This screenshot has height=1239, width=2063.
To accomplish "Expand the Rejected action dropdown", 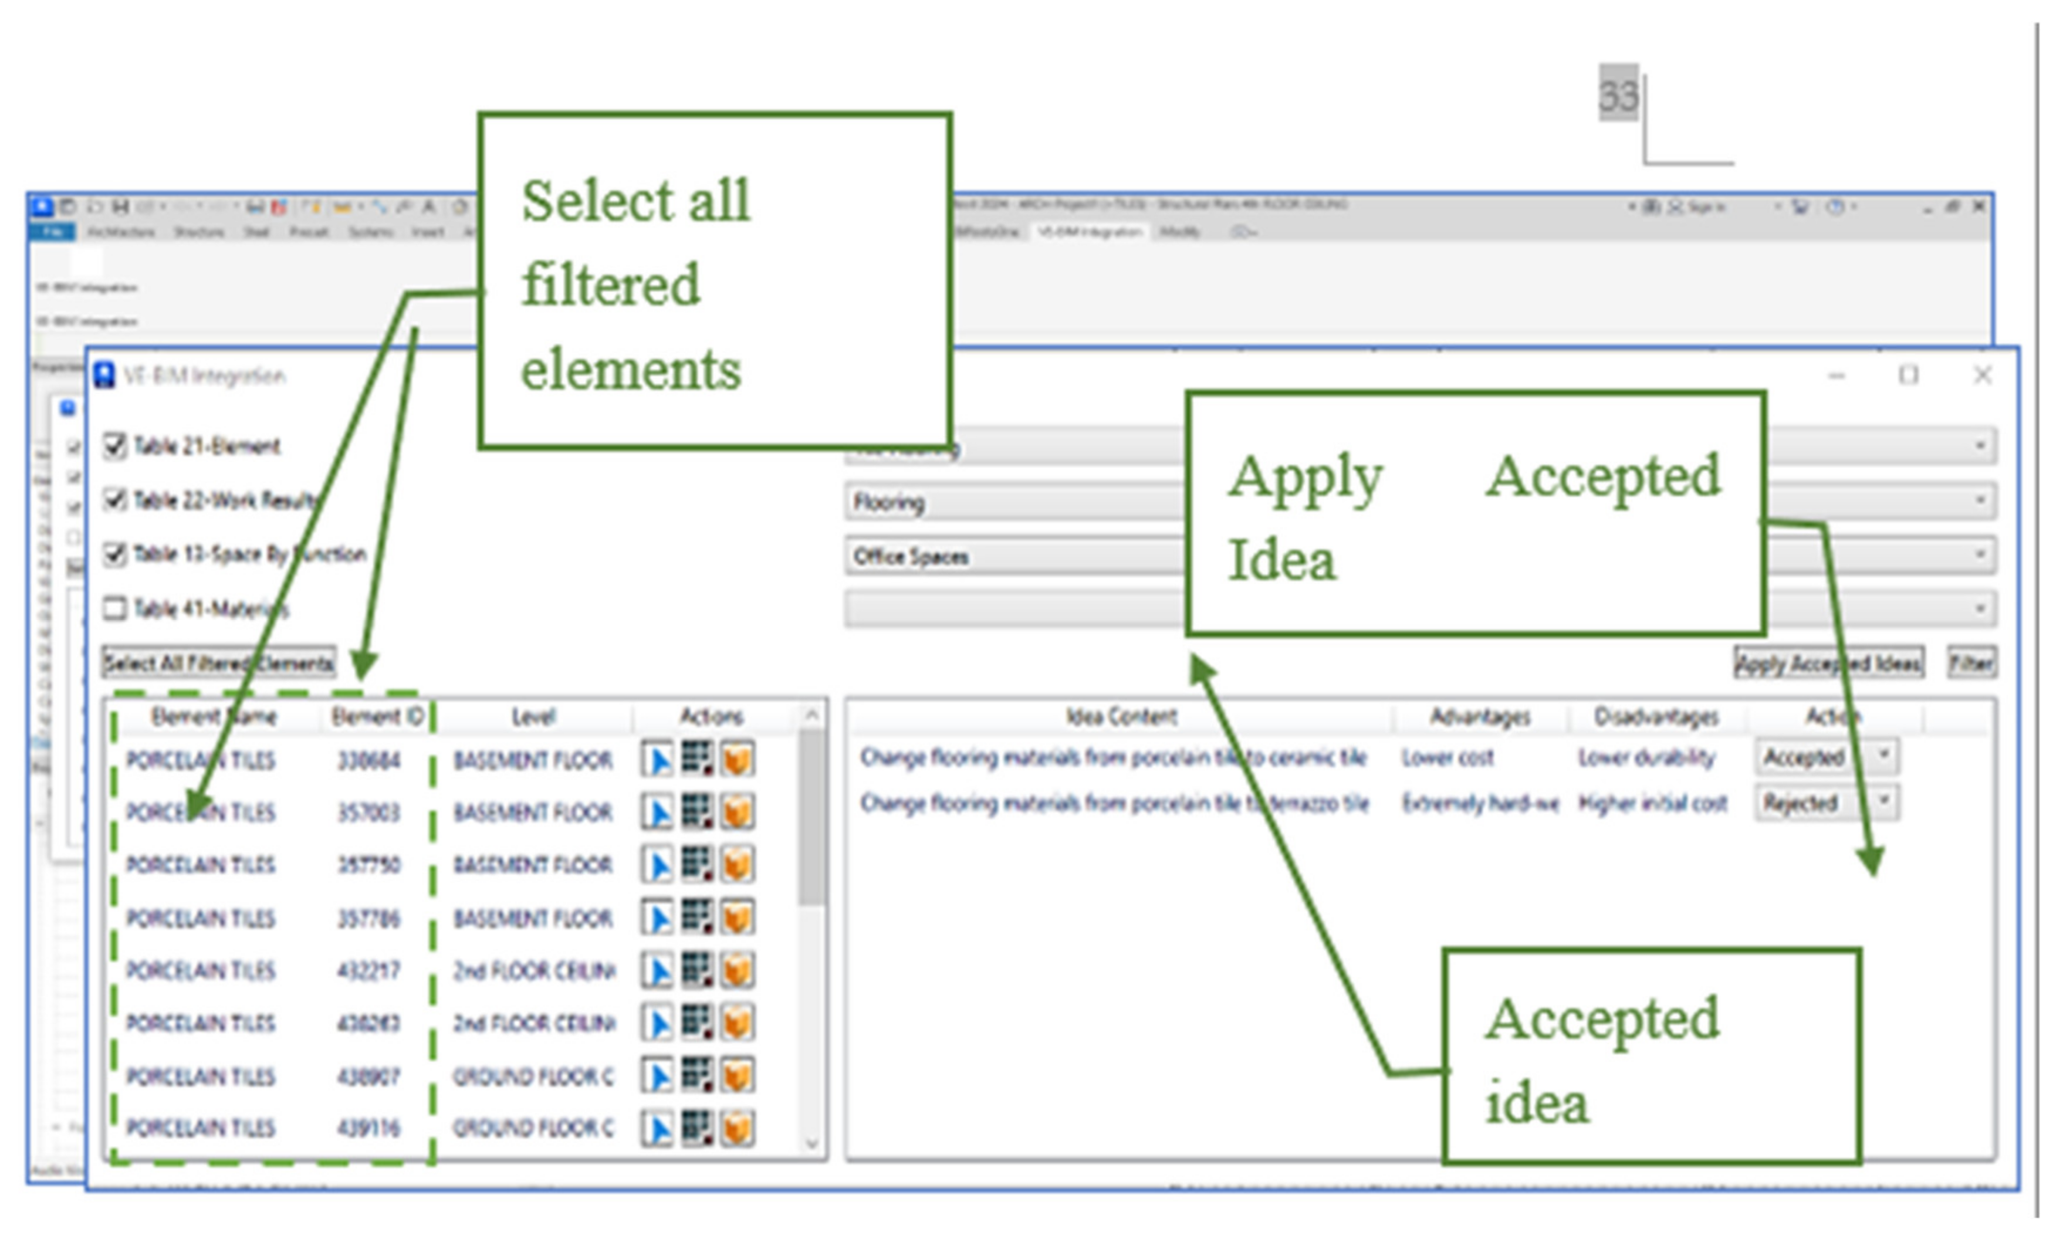I will [1884, 801].
